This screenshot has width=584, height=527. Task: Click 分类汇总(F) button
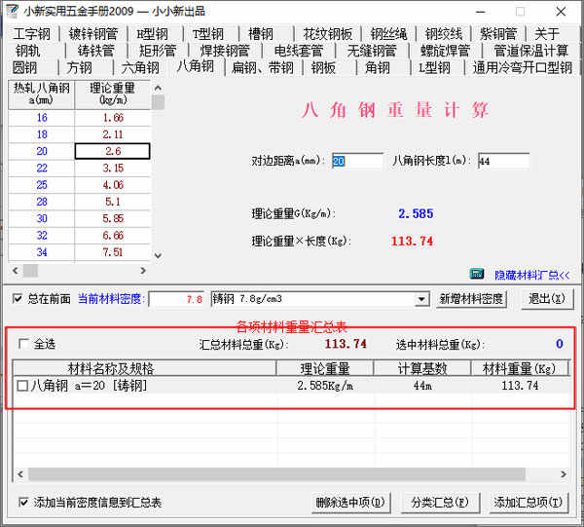click(x=440, y=503)
